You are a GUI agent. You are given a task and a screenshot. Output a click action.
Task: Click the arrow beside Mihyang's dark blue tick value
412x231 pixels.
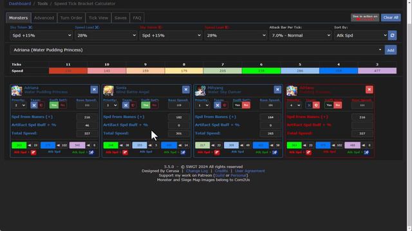[272, 146]
